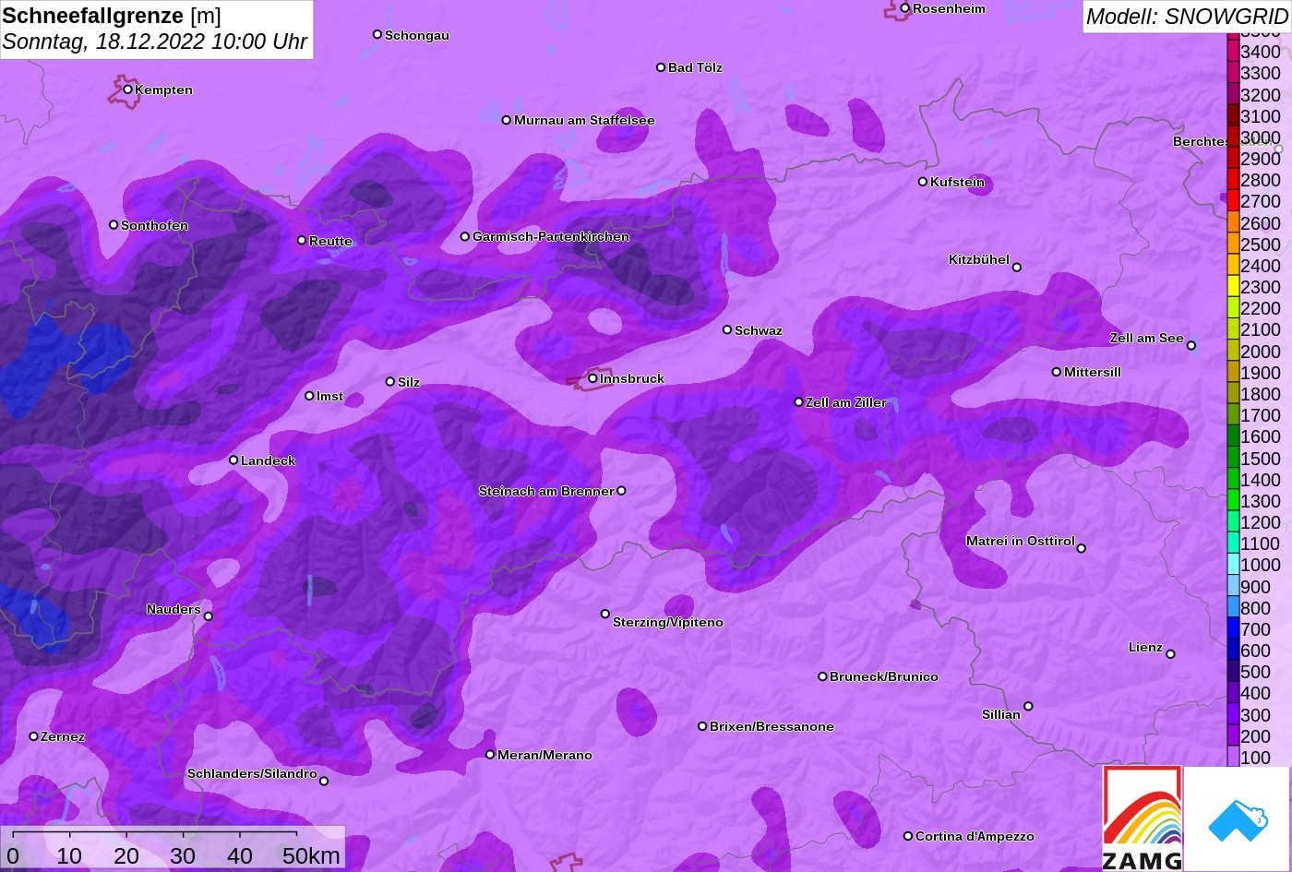Viewport: 1292px width, 872px height.
Task: Click the Reutte marker dot
Action: [x=302, y=241]
